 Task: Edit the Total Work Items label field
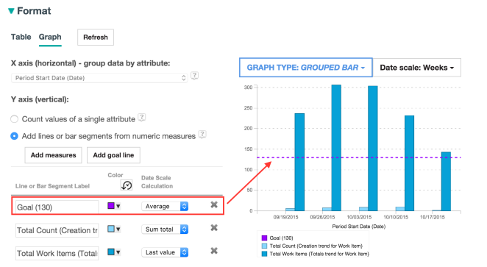57,253
